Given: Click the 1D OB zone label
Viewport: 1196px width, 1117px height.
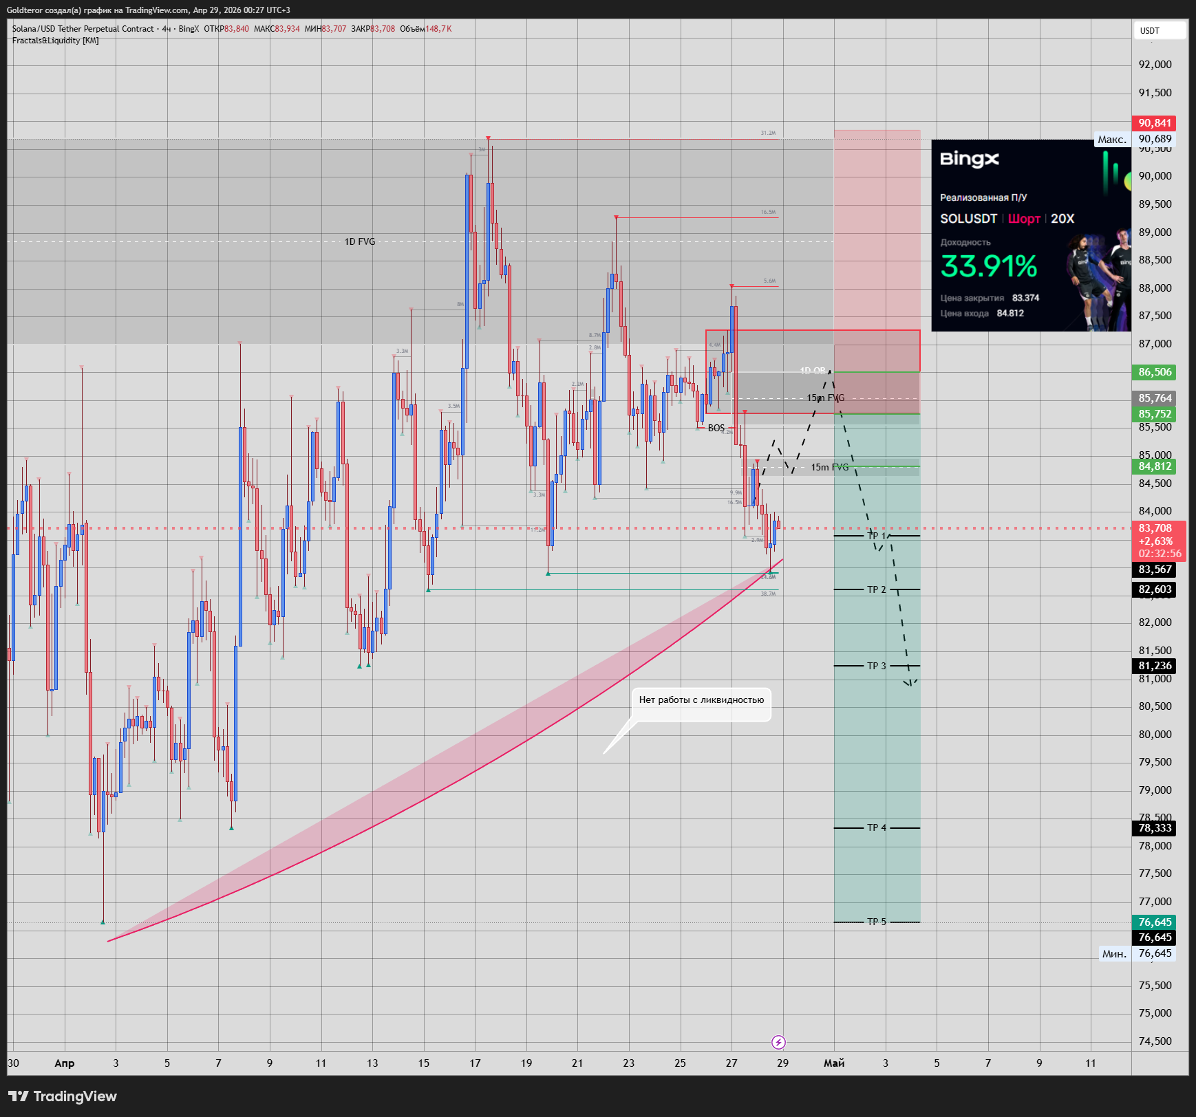Looking at the screenshot, I should pyautogui.click(x=813, y=371).
